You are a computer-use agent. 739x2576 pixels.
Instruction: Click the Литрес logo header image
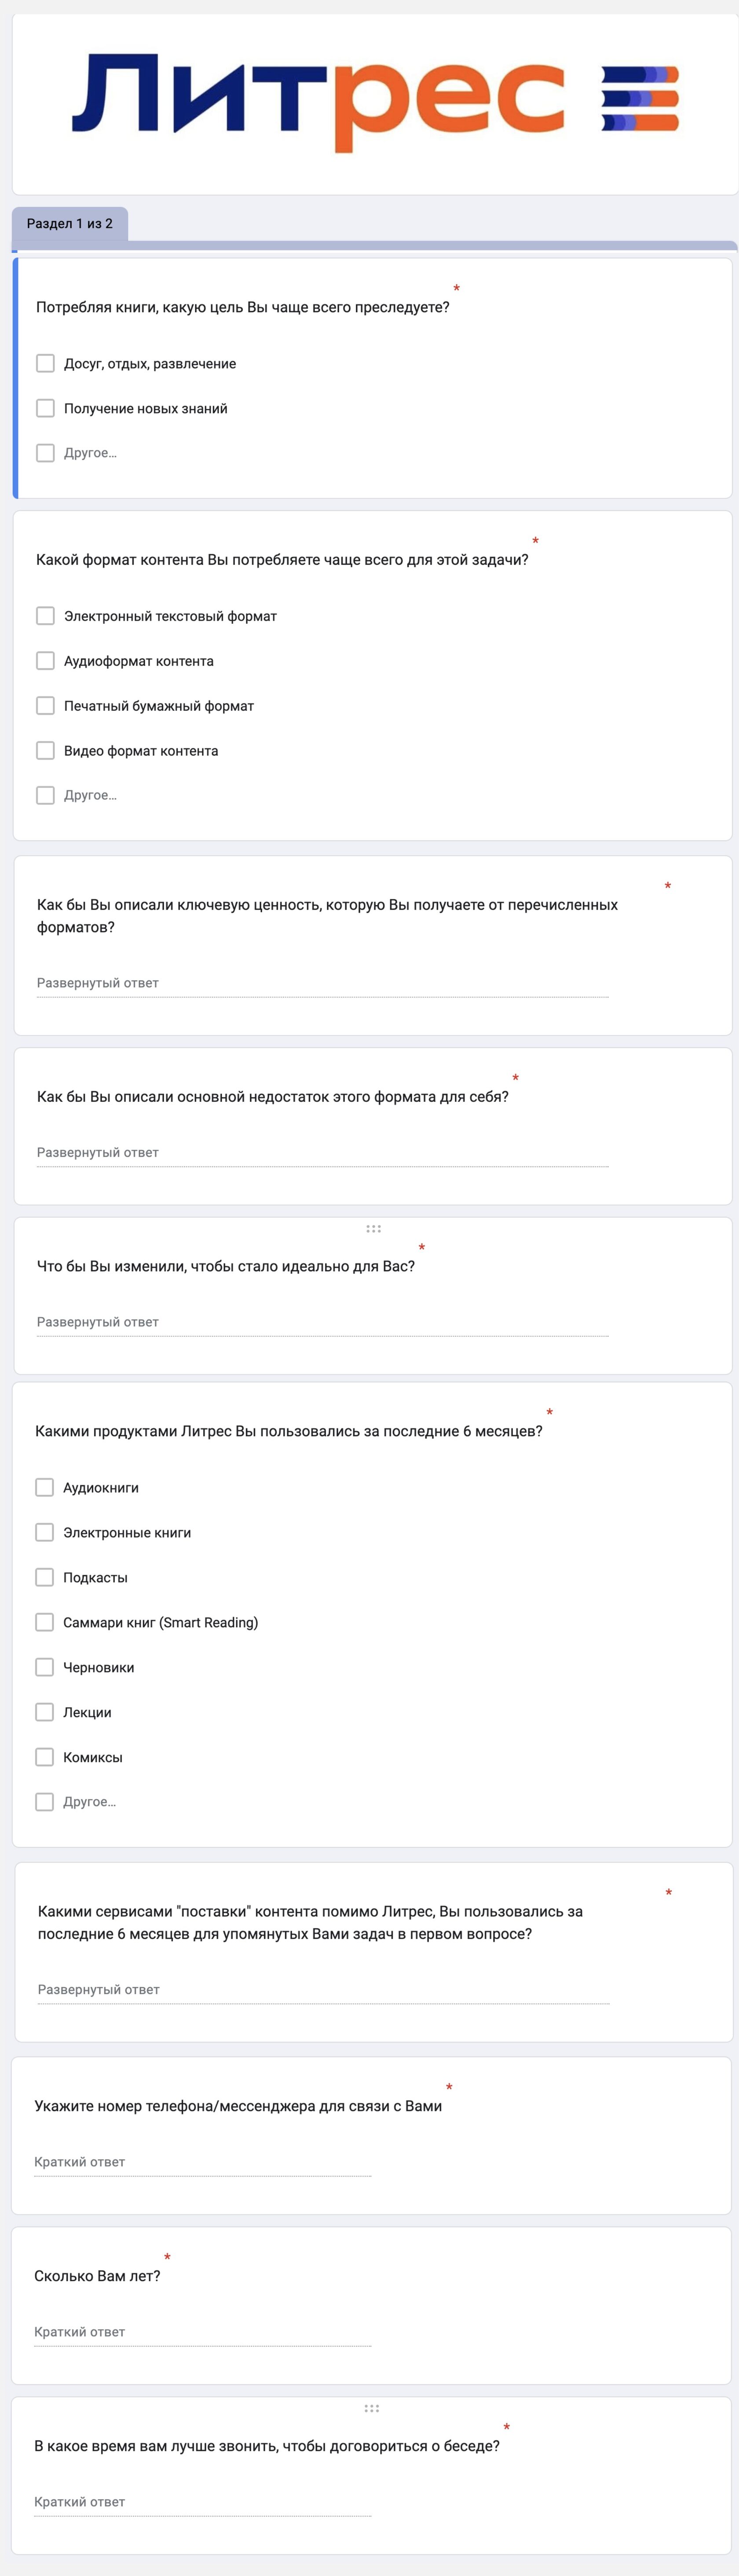pos(374,104)
